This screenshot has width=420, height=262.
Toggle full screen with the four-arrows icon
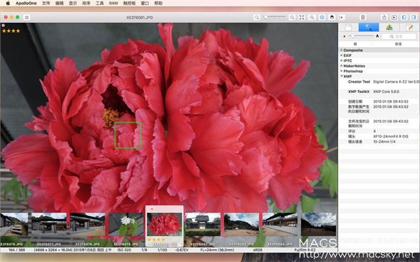point(302,18)
